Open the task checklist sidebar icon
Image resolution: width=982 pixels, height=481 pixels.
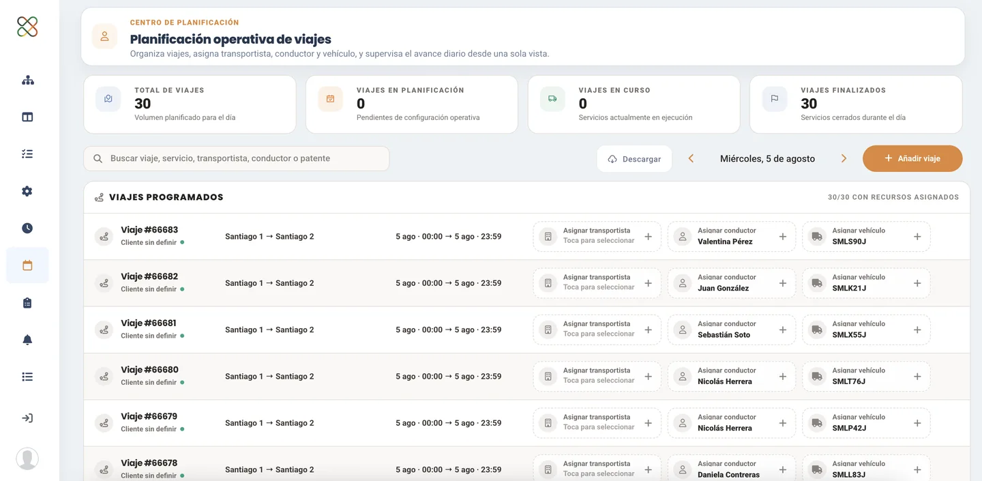(x=27, y=154)
